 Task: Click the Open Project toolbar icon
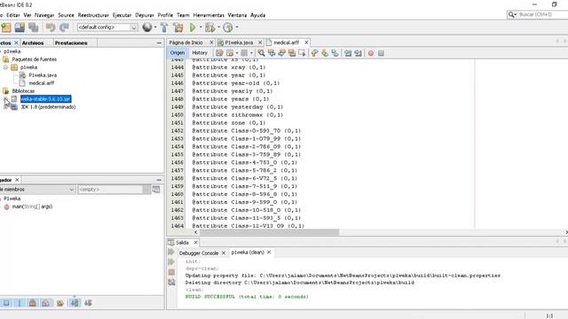[20, 27]
